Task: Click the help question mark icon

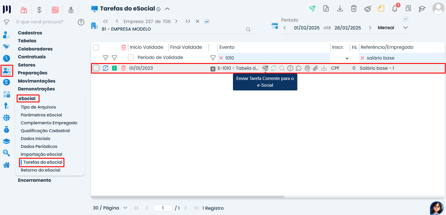Action: point(81,22)
